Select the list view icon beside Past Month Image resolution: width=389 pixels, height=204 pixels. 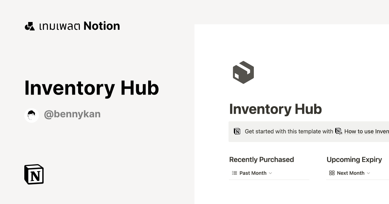click(x=234, y=173)
